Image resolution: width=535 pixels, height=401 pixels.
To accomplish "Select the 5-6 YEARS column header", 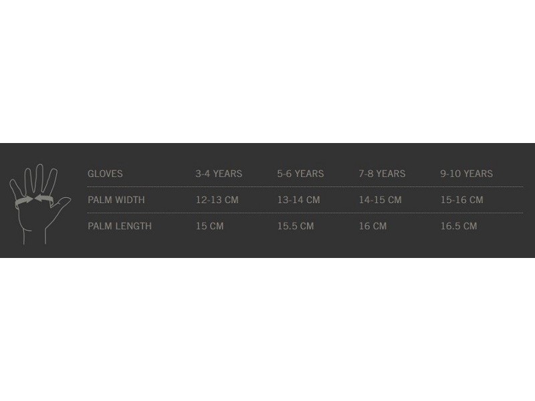I will point(300,174).
